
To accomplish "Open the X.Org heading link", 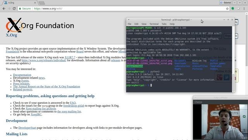I will click(x=11, y=35).
